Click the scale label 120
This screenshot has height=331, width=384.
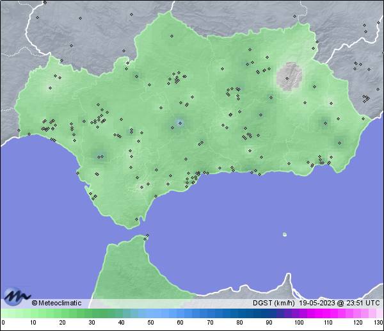358,323
